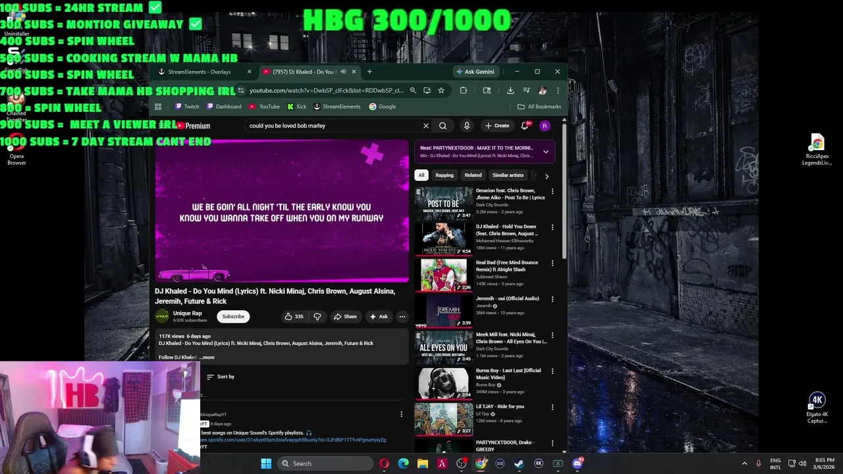The height and width of the screenshot is (474, 843).
Task: Click the Windows taskbar Search box
Action: pos(324,463)
